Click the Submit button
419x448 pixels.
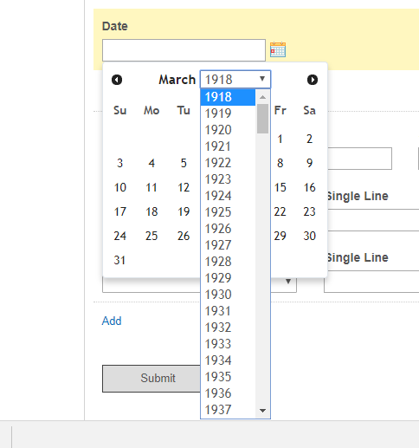(151, 379)
